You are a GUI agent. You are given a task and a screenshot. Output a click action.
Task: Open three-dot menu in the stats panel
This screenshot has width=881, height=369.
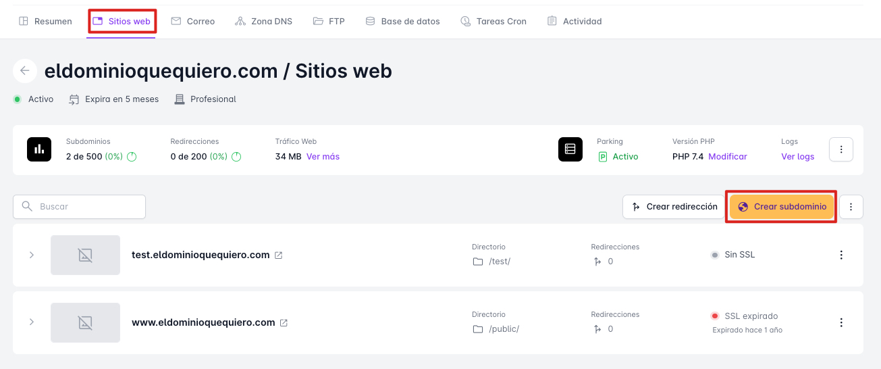(840, 149)
